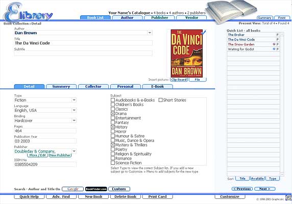This screenshot has height=204, width=292.
Task: Expand the Language dropdown
Action: pos(74,110)
